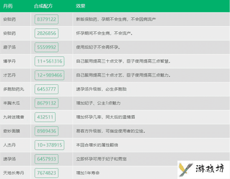Select recipe code 6453777
This screenshot has width=230, height=179.
pyautogui.click(x=46, y=89)
